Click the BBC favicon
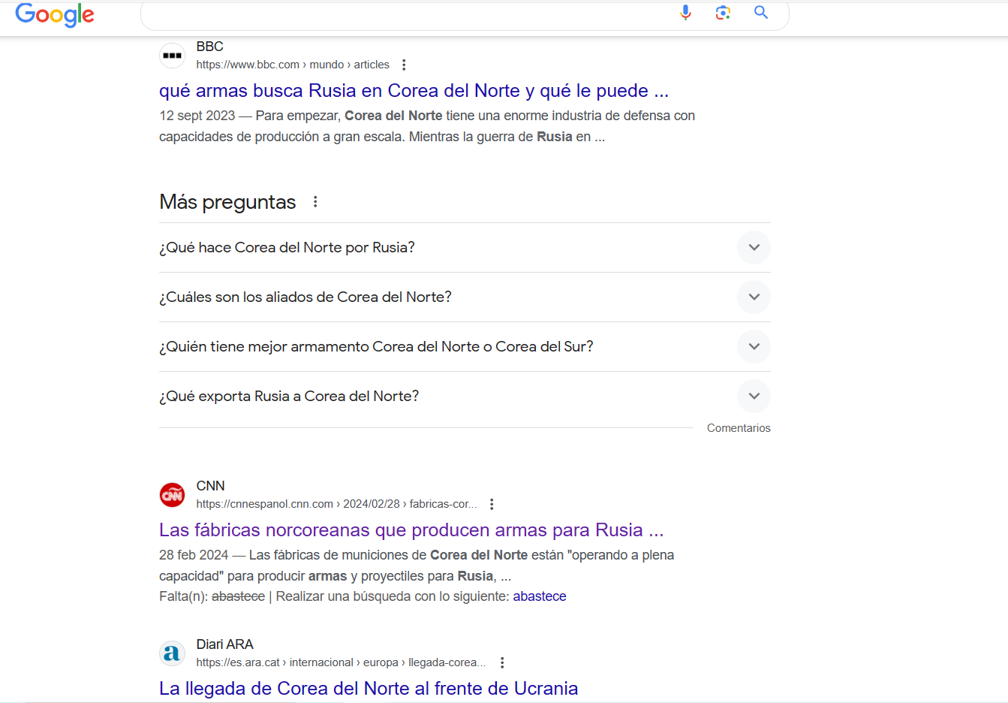 [x=173, y=56]
